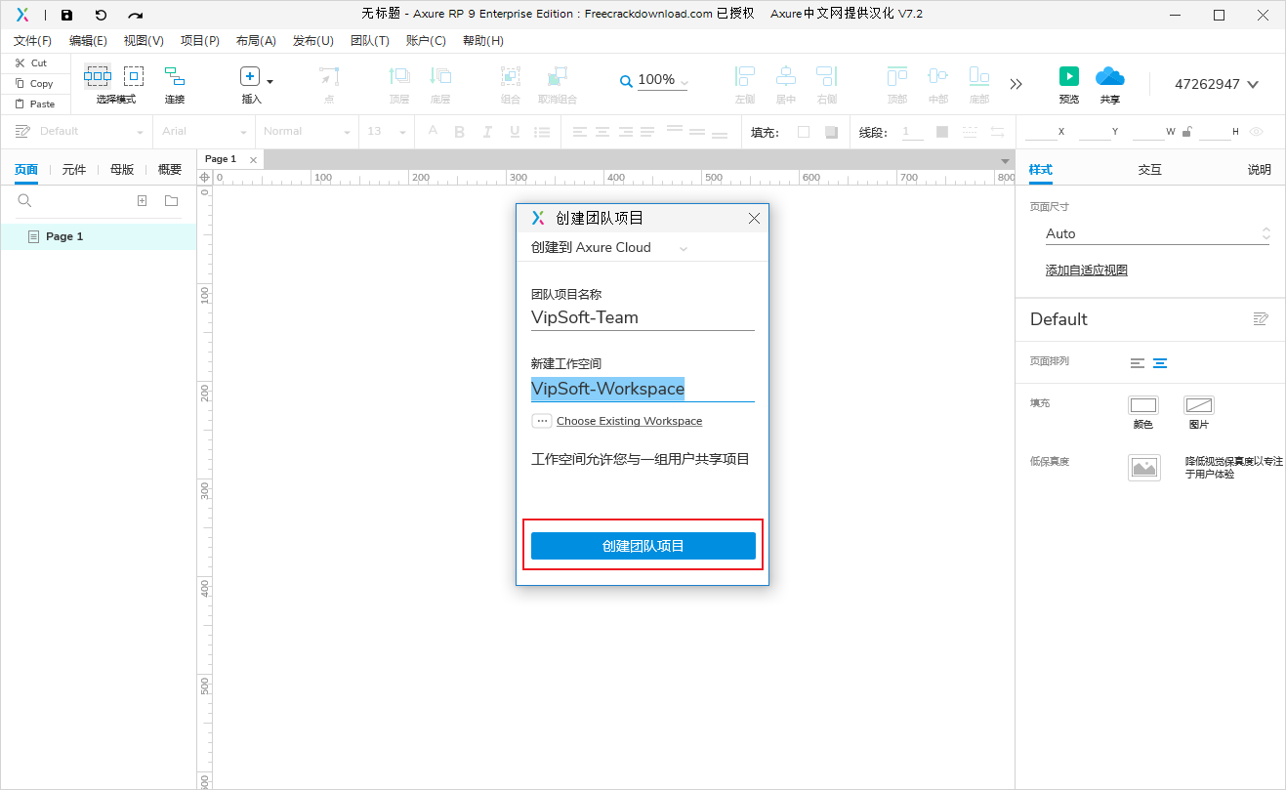
Task: Click the 顶层 bring to front icon
Action: [x=399, y=76]
